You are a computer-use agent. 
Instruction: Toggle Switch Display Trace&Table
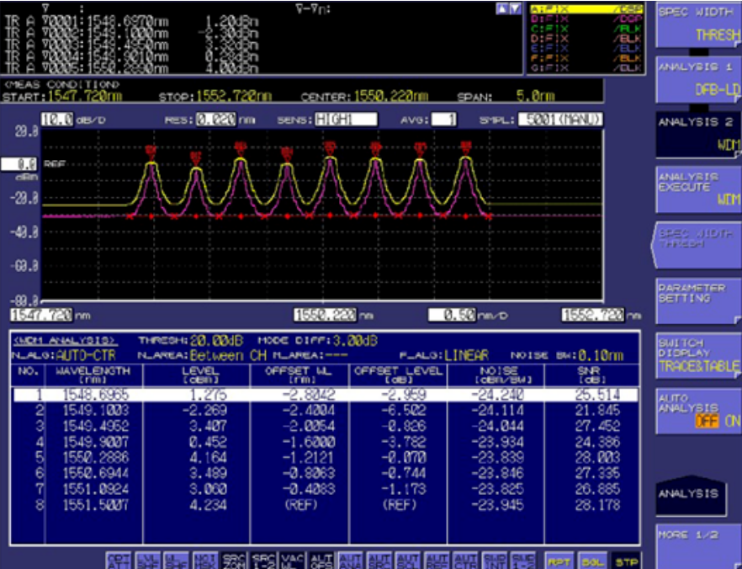coord(697,355)
